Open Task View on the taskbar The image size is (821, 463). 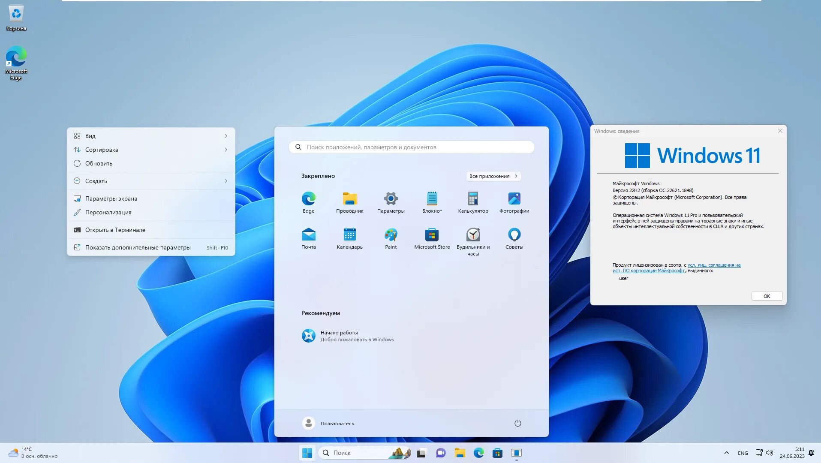(x=421, y=453)
